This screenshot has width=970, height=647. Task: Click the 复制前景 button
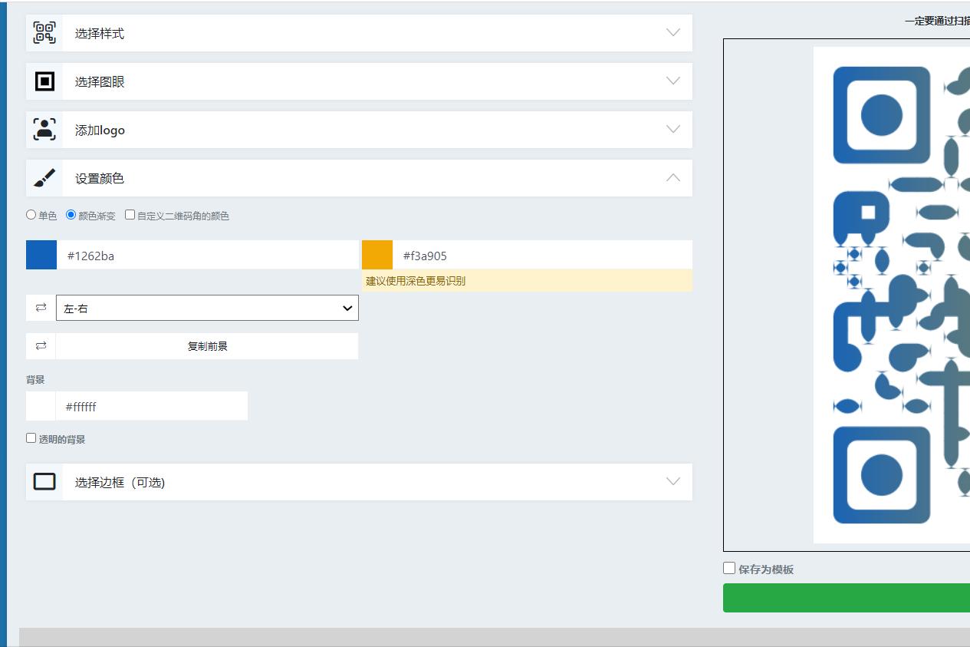(x=207, y=346)
